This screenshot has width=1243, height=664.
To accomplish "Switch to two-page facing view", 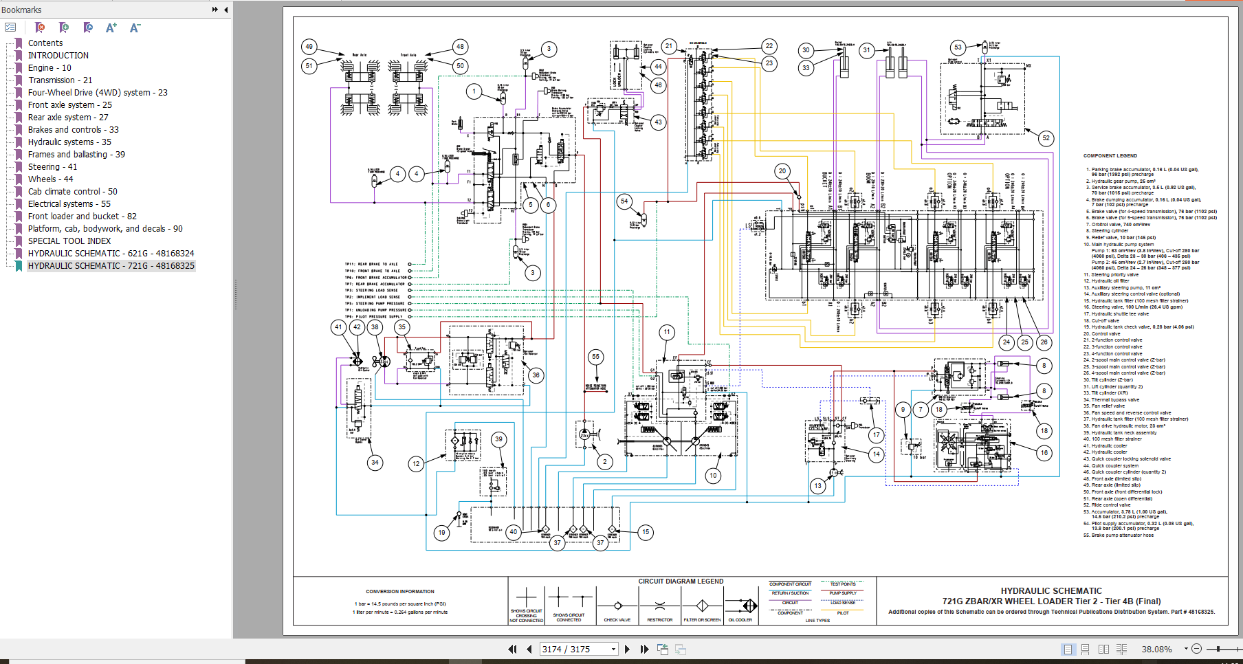I will click(1103, 649).
